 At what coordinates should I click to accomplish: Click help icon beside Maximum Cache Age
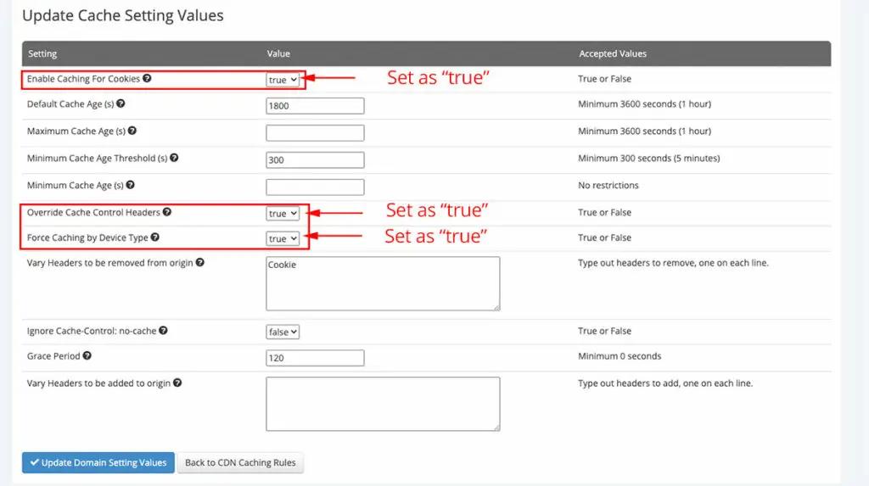tap(132, 131)
